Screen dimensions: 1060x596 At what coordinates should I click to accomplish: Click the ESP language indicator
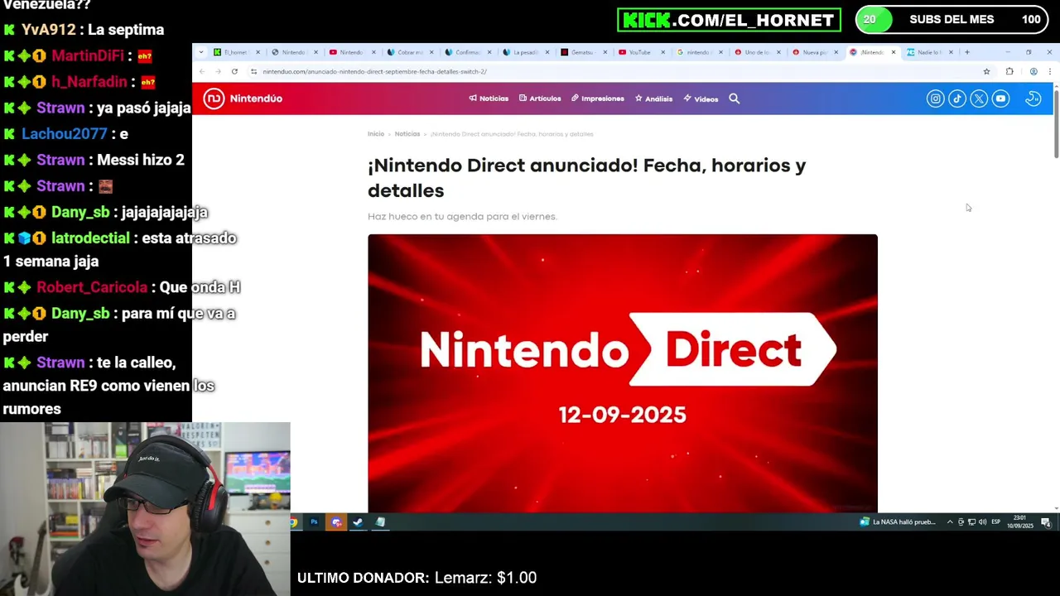click(x=995, y=522)
